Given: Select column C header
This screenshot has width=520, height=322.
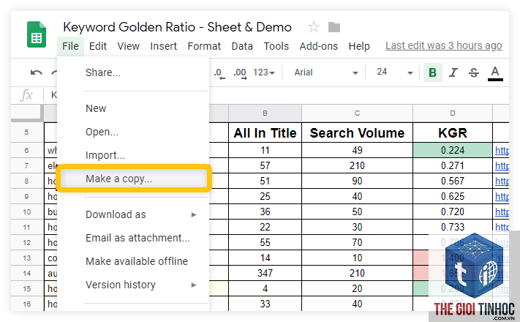Looking at the screenshot, I should (x=357, y=113).
